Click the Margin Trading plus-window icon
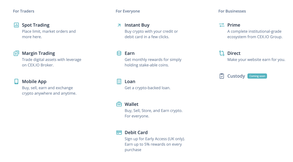293x162 pixels. (x=16, y=53)
